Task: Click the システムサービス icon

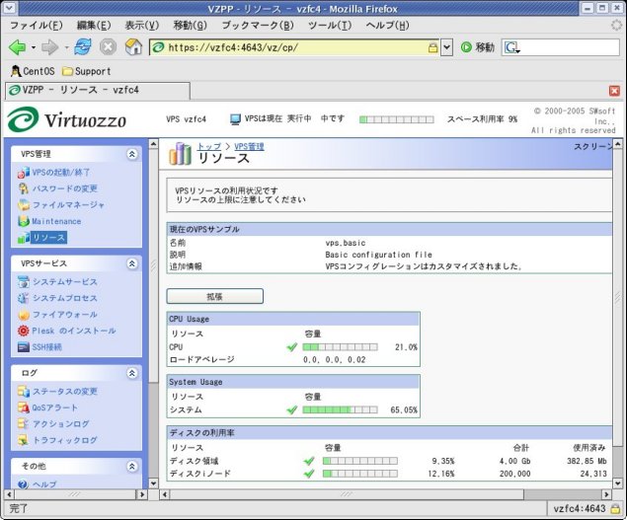Action: click(x=24, y=282)
